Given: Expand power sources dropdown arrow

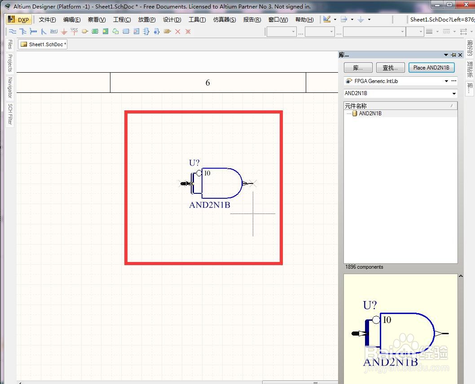Looking at the screenshot, I should point(369,19).
